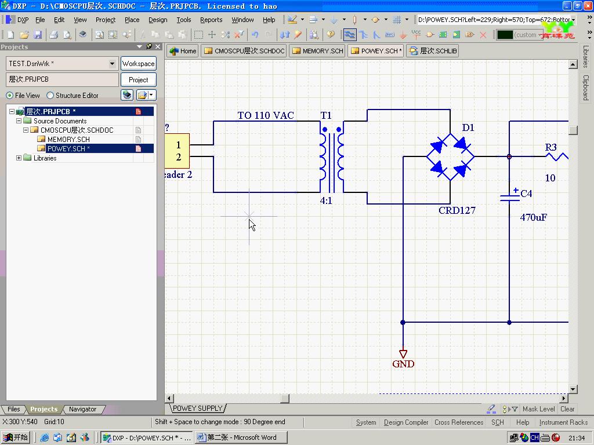Zoom to a selected area
Image resolution: width=594 pixels, height=445 pixels.
(113, 35)
